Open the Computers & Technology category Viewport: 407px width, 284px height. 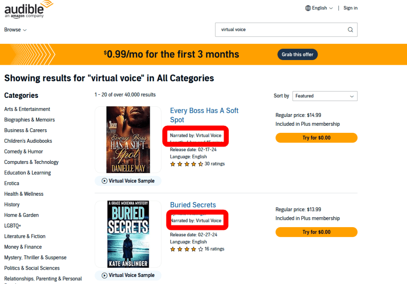(x=31, y=162)
